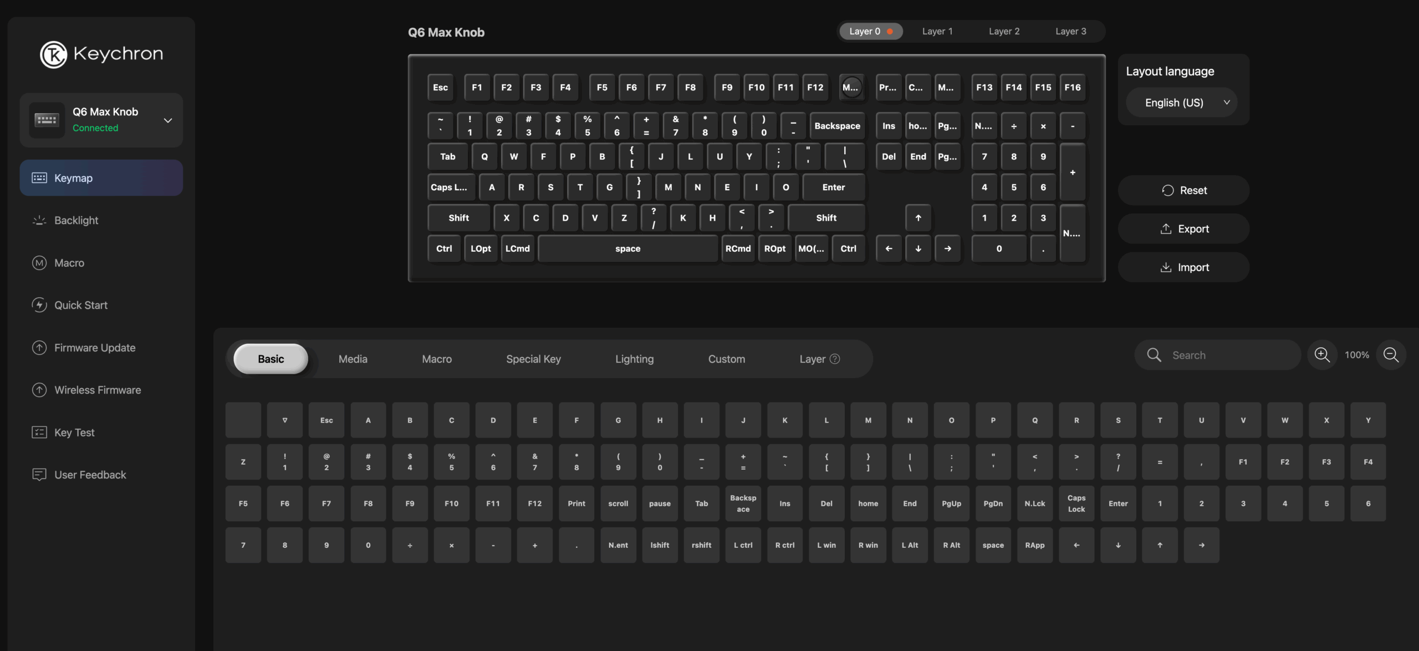This screenshot has height=651, width=1419.
Task: Click the Layer tab help question icon
Action: tap(835, 359)
